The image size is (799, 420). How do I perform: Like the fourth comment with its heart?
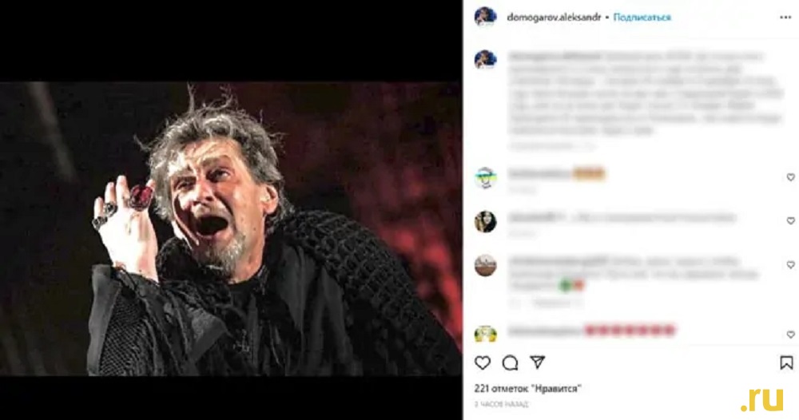(x=790, y=335)
